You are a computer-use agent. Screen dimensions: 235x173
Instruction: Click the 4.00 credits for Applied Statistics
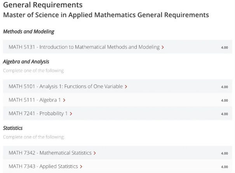(225, 167)
